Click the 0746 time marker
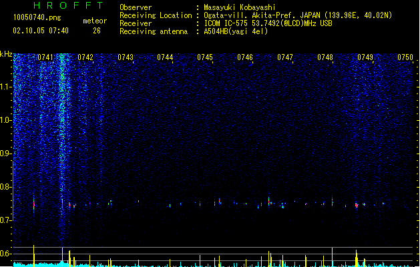 (245, 57)
